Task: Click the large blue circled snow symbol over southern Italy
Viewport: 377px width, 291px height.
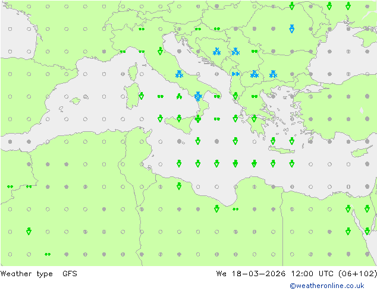Action: (198, 96)
